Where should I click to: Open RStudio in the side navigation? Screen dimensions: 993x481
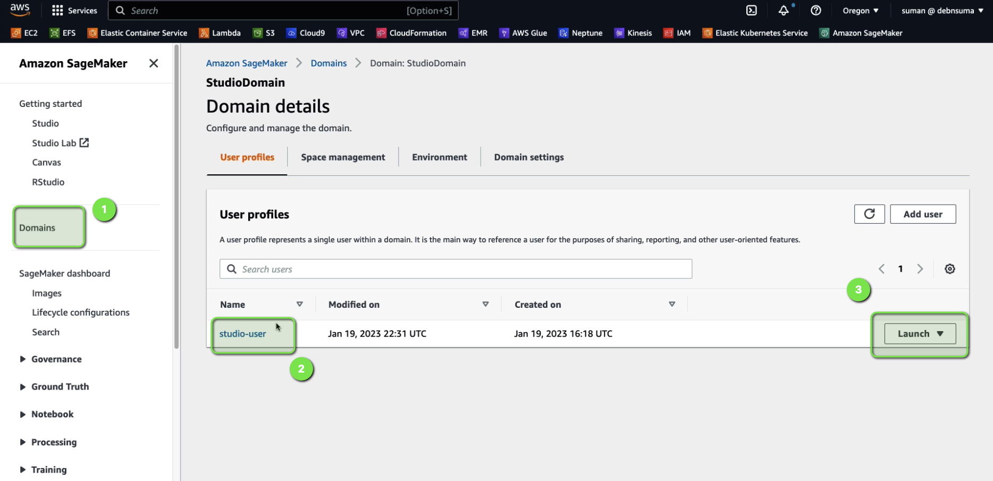click(x=48, y=182)
